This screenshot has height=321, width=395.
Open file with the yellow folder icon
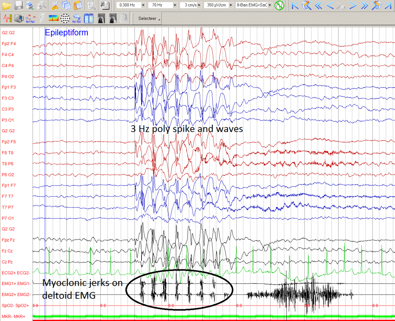point(7,5)
